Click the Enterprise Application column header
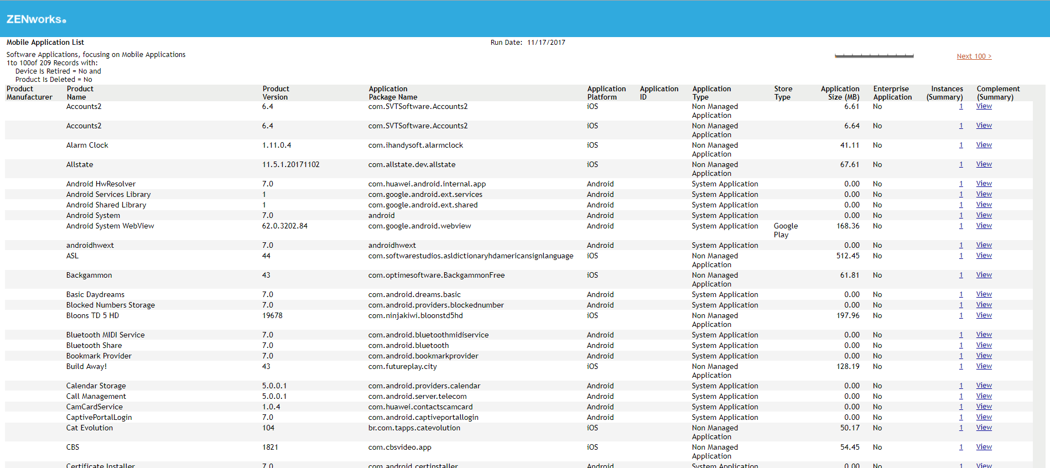 pyautogui.click(x=892, y=93)
